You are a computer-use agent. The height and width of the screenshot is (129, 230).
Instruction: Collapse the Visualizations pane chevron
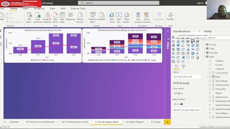(x=199, y=31)
